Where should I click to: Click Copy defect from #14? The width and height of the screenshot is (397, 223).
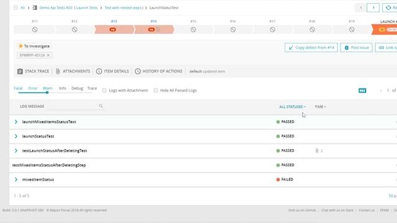311,48
